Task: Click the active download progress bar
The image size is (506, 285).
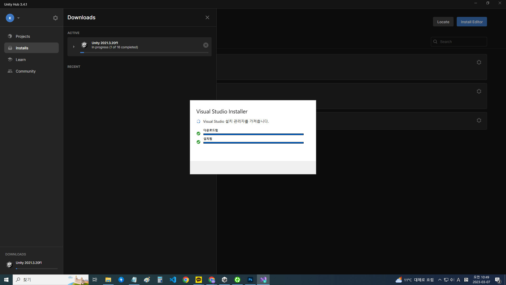Action: coord(144,53)
